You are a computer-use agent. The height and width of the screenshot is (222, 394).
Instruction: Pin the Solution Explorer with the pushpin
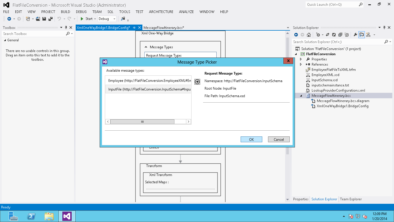(384, 28)
